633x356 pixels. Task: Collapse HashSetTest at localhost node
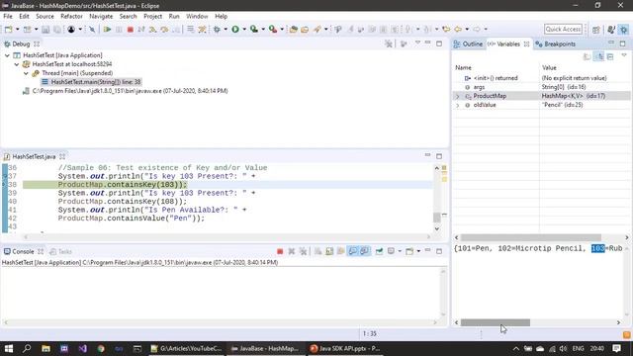point(17,64)
